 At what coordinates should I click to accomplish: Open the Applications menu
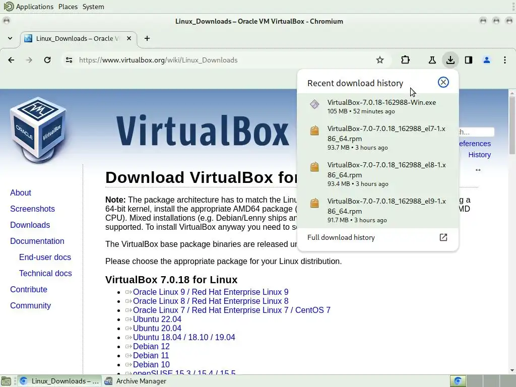[35, 7]
